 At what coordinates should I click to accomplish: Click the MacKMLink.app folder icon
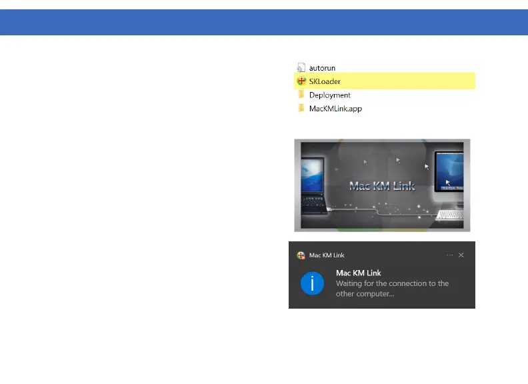point(301,108)
